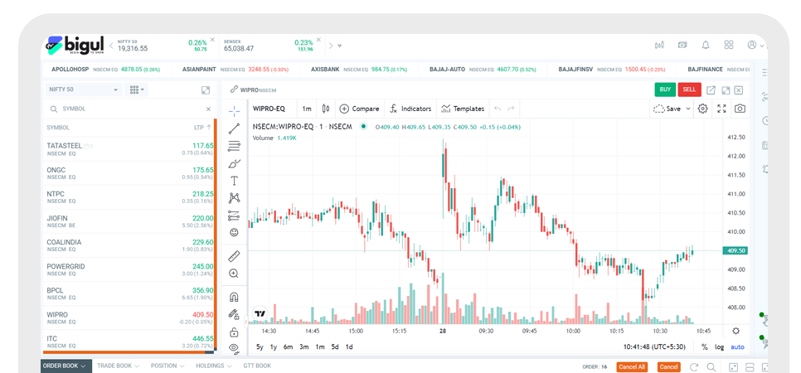
Task: Save the chart layout
Action: pos(667,109)
